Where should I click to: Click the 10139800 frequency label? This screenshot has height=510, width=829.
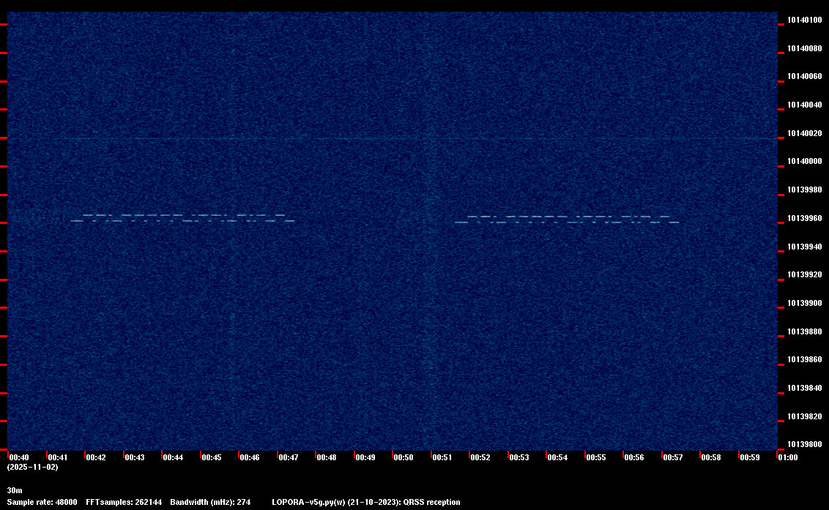805,444
